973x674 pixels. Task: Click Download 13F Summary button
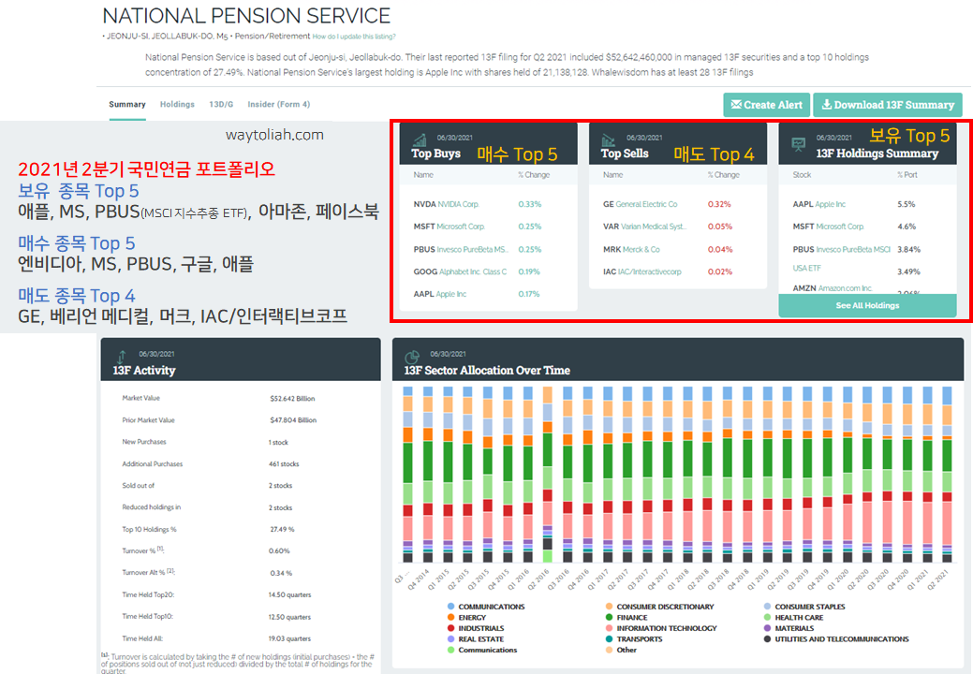click(x=888, y=105)
